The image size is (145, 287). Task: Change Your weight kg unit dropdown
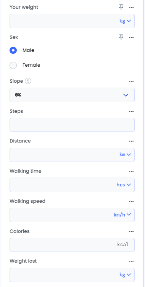[x=125, y=21]
